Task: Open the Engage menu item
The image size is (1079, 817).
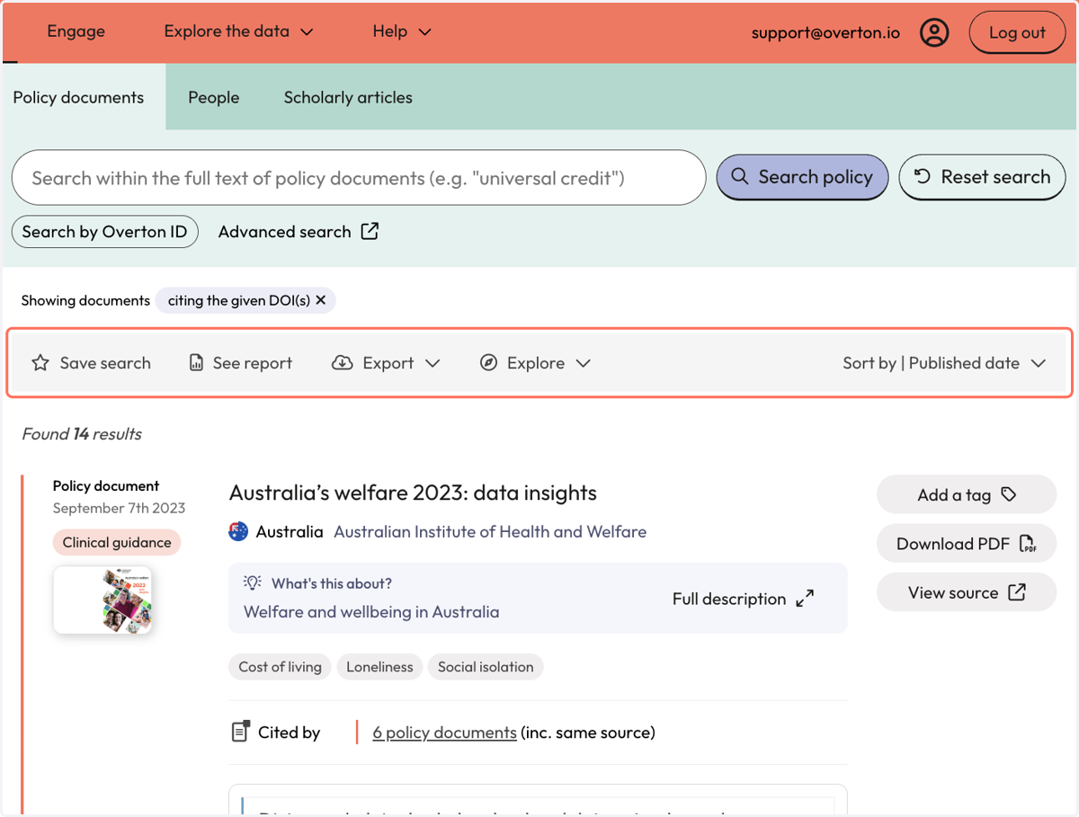Action: click(x=76, y=31)
